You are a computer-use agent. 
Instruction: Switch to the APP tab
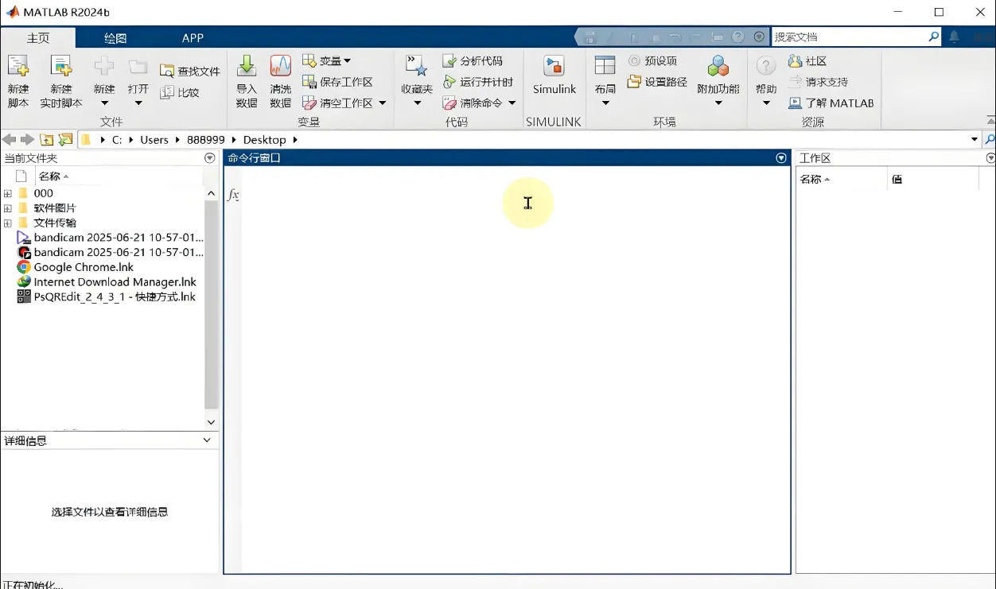click(x=193, y=37)
